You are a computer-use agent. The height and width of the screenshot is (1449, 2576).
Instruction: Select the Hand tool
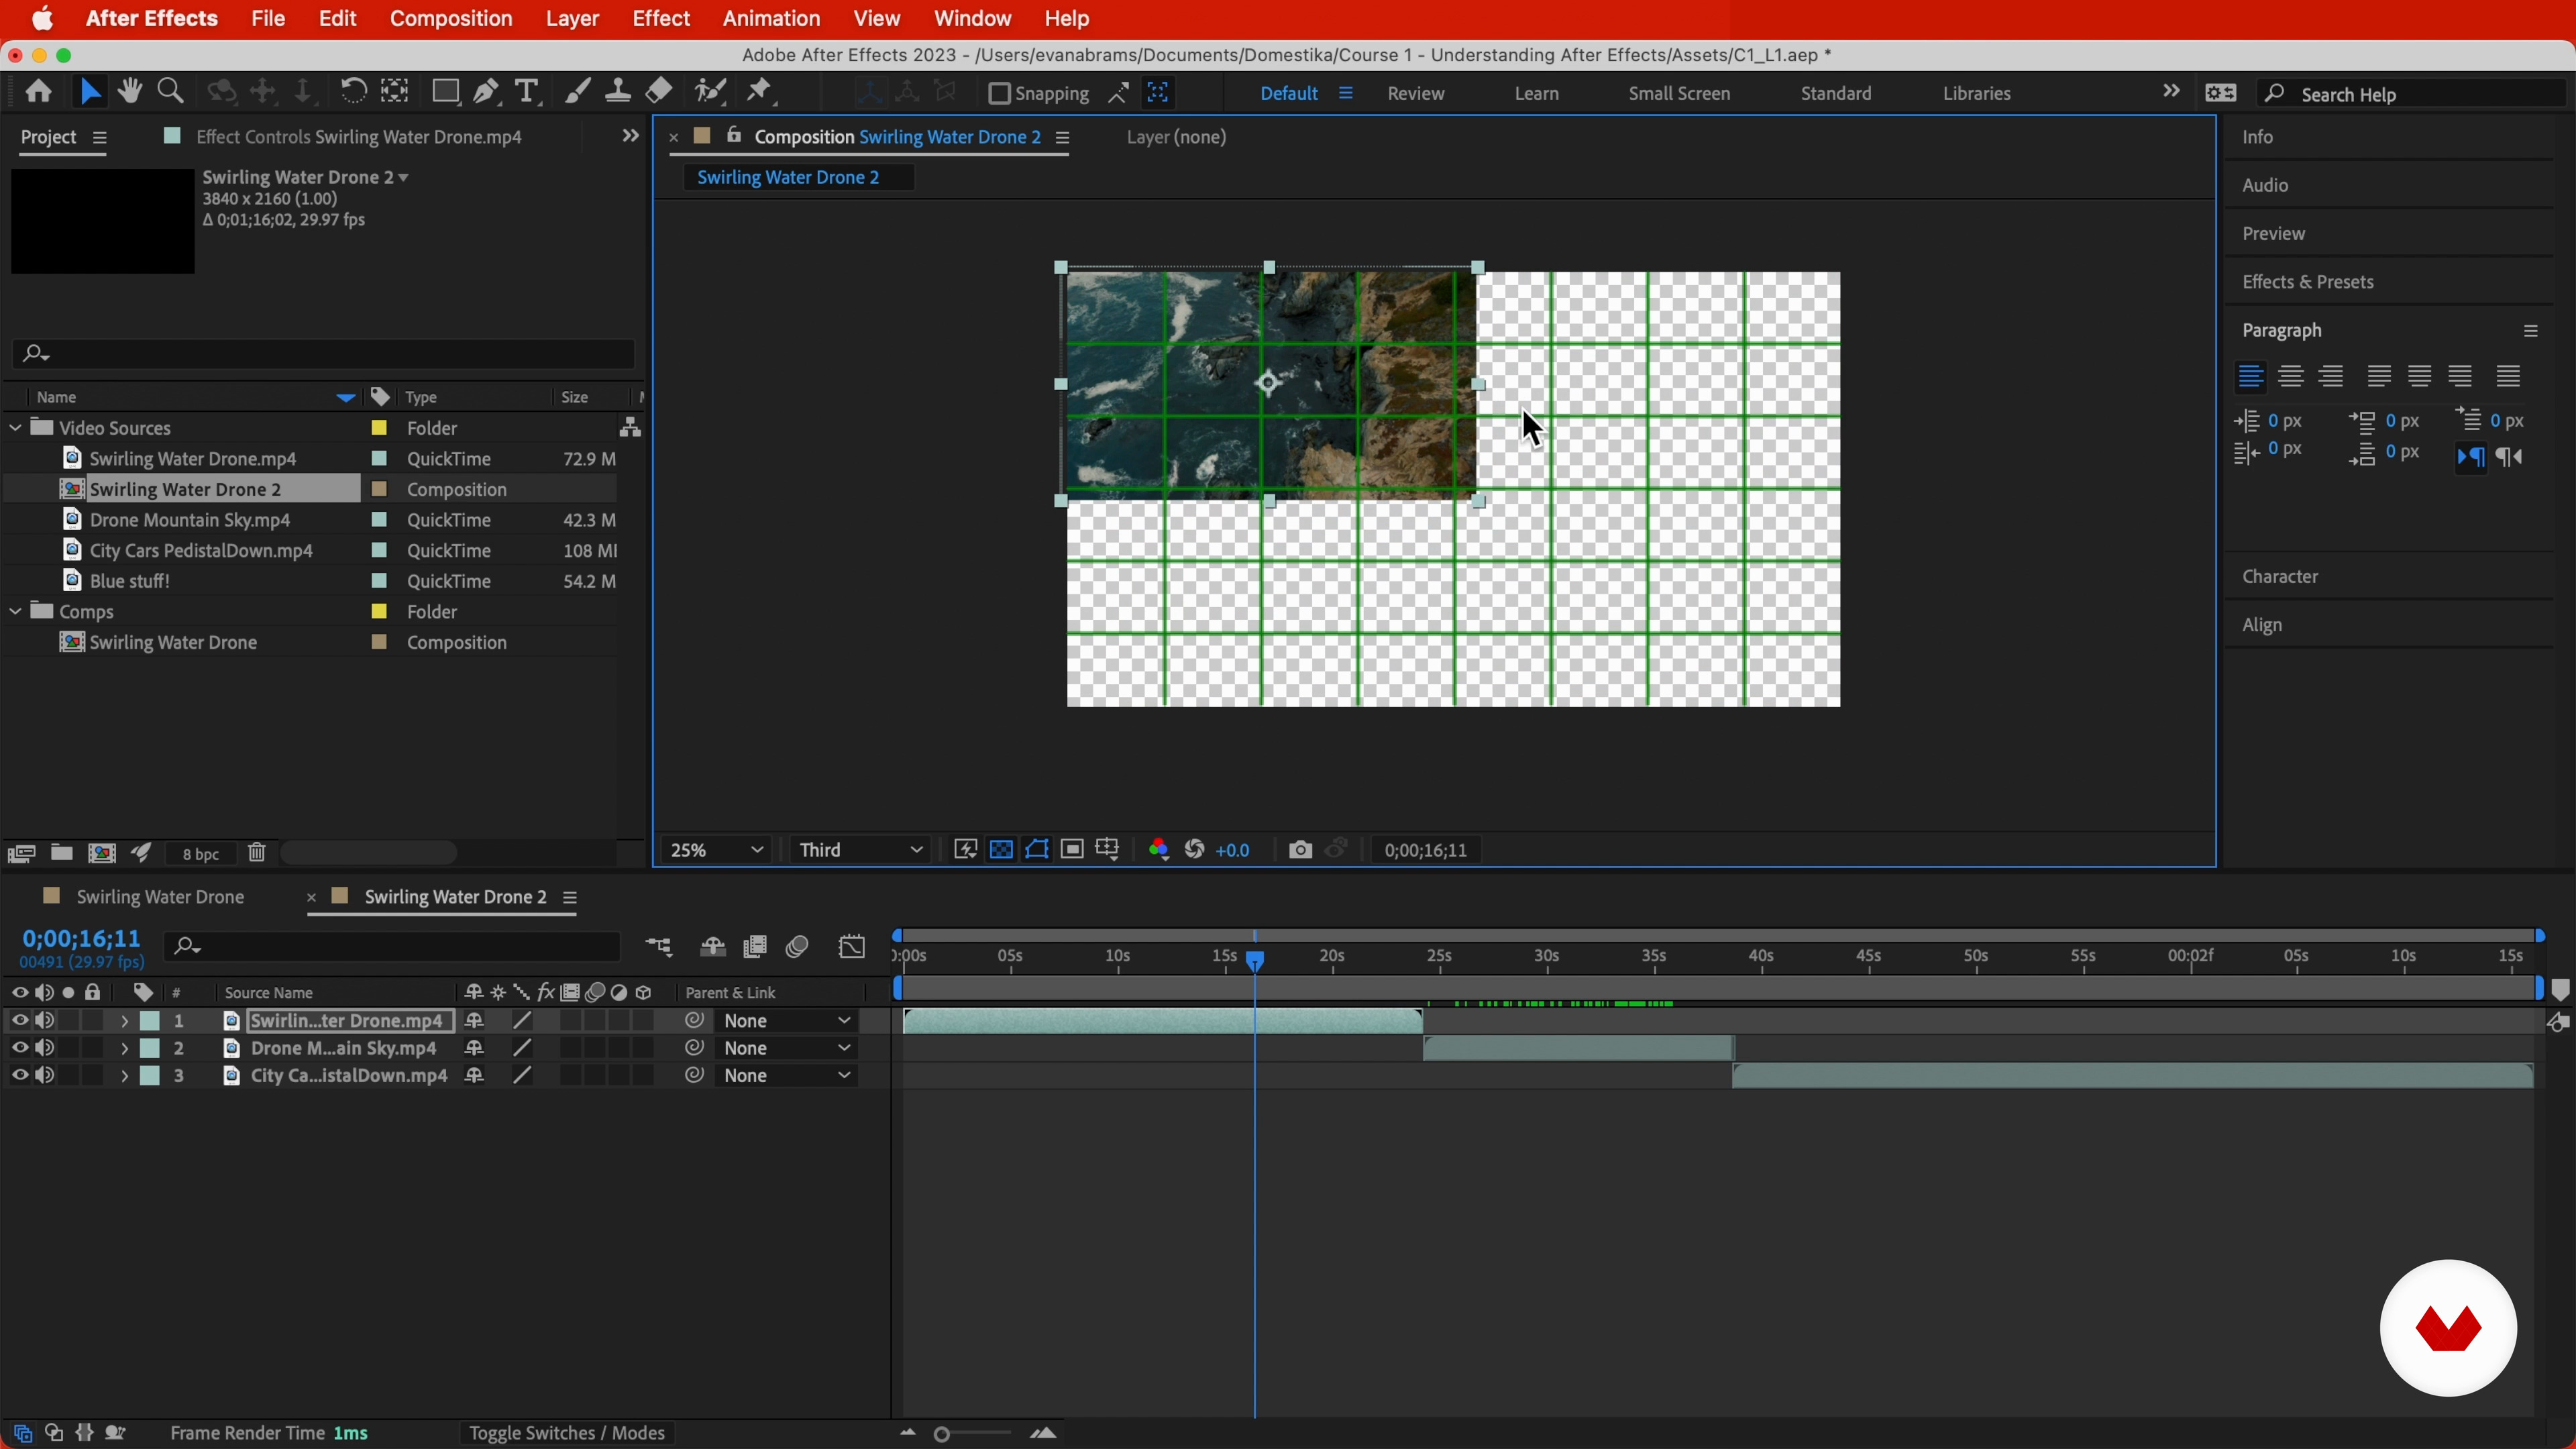point(129,92)
